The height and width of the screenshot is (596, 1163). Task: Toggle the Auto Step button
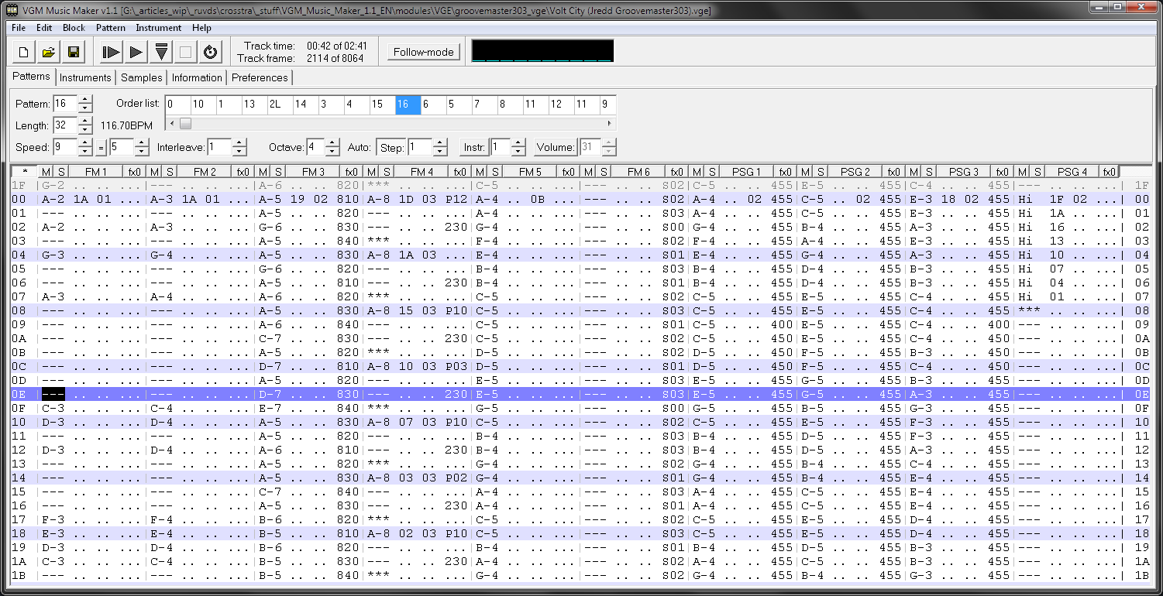pyautogui.click(x=392, y=147)
